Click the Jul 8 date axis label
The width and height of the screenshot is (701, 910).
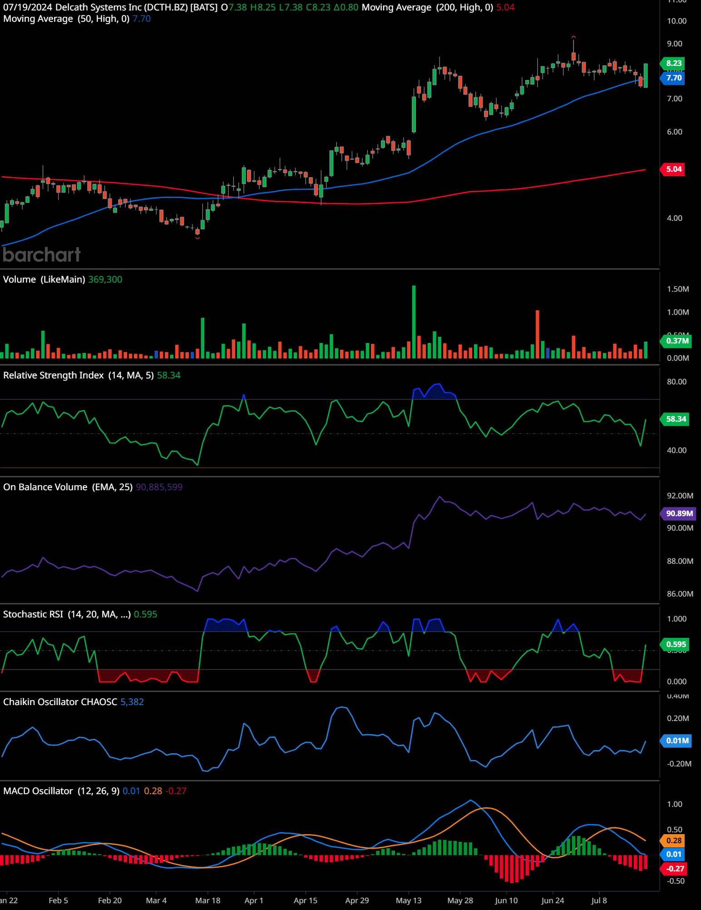(599, 900)
